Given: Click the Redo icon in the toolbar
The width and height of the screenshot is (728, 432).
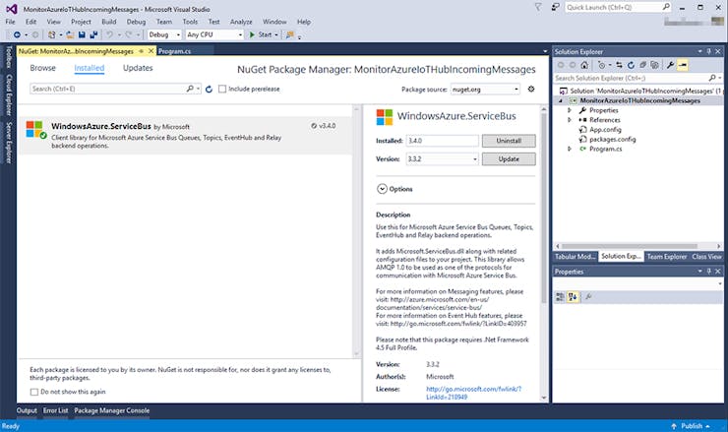Looking at the screenshot, I should click(x=129, y=34).
